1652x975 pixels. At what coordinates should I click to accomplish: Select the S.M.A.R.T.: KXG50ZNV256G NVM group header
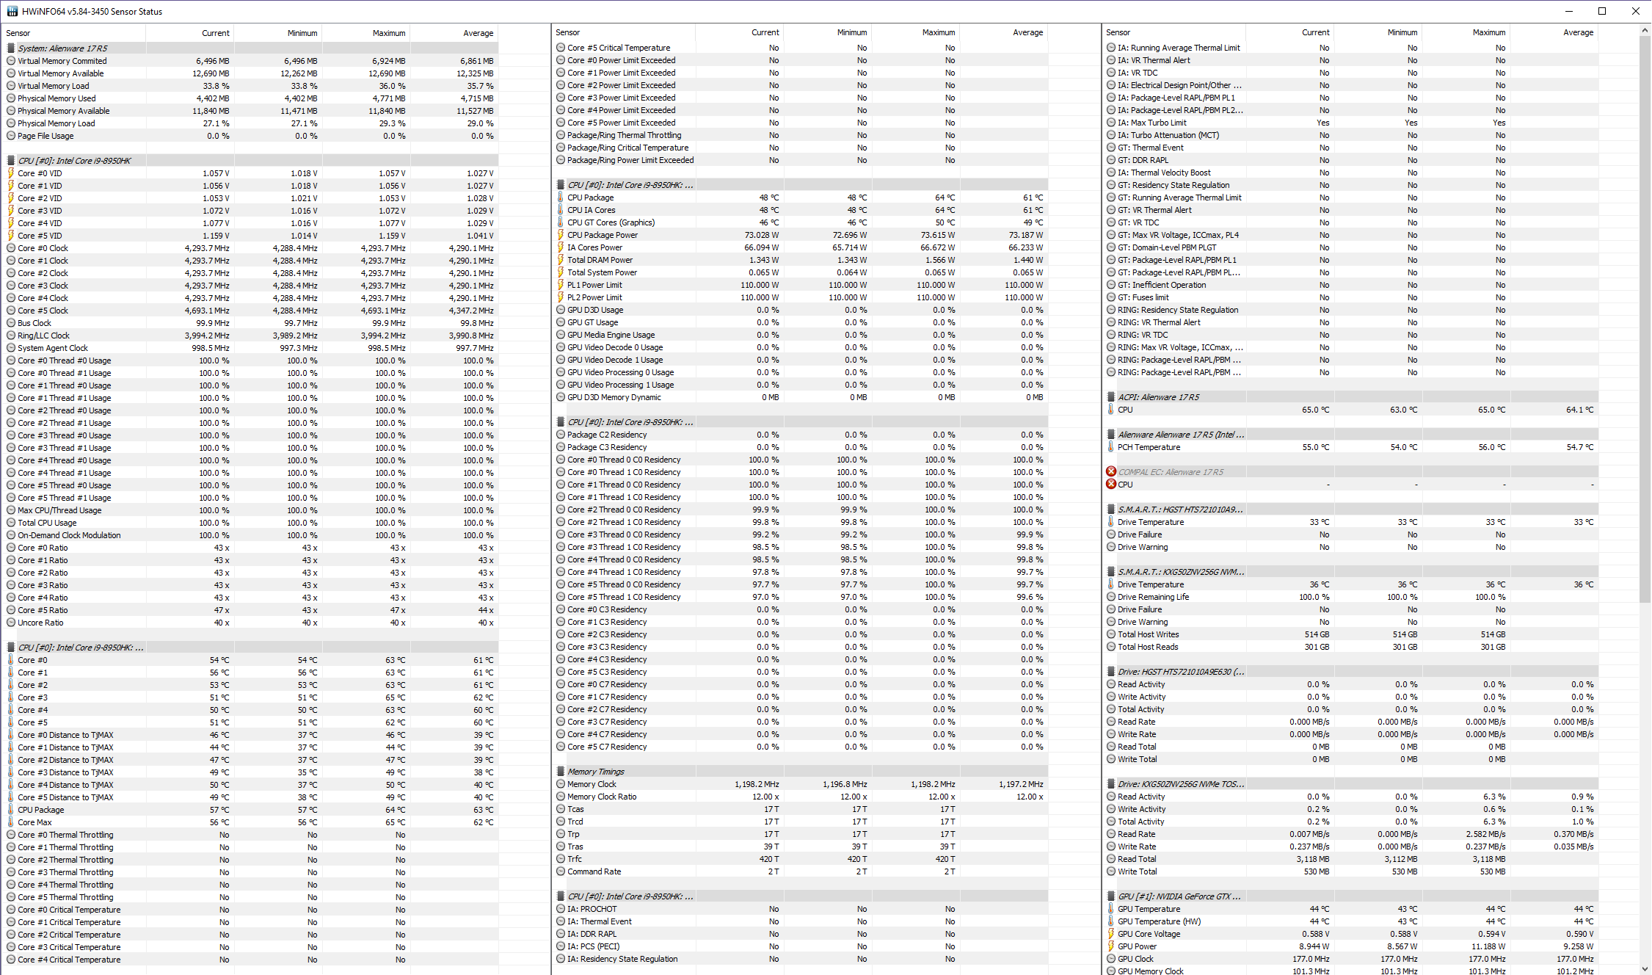click(x=1351, y=572)
